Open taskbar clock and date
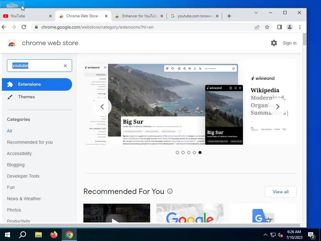This screenshot has width=321, height=241. pos(294,235)
